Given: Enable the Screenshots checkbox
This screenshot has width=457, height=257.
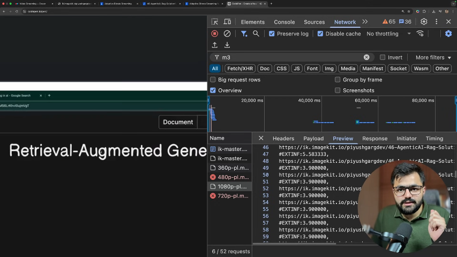Looking at the screenshot, I should tap(338, 90).
